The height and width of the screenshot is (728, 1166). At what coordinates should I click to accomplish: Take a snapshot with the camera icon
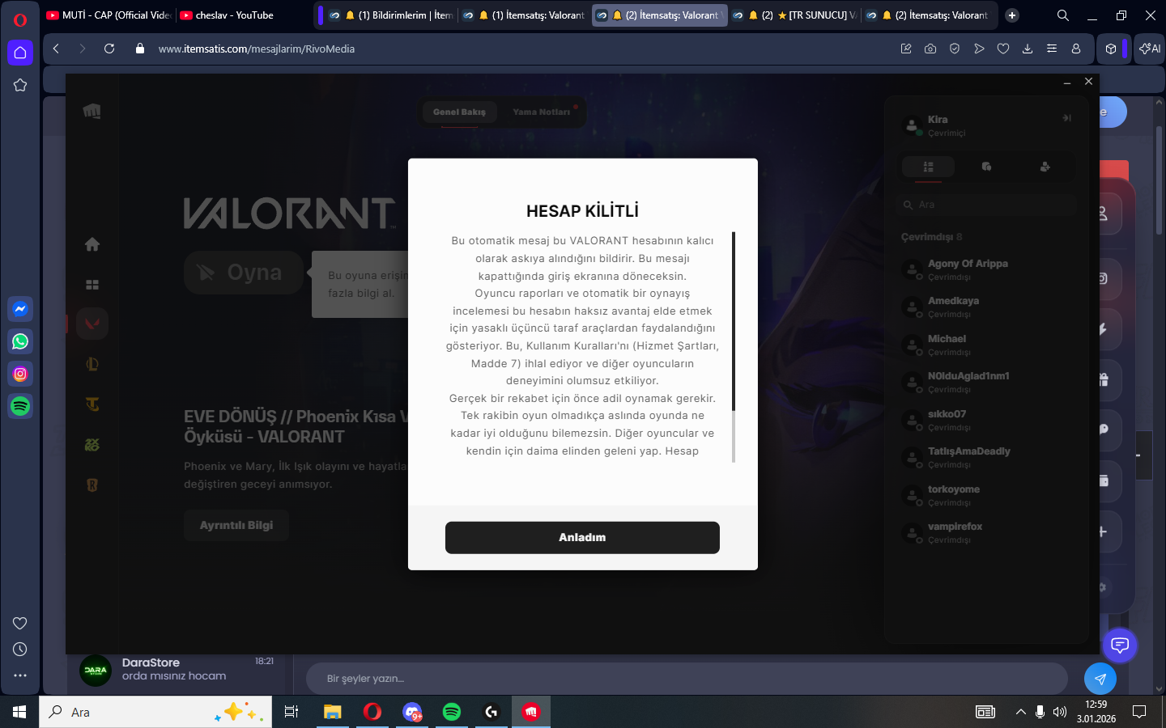coord(930,49)
